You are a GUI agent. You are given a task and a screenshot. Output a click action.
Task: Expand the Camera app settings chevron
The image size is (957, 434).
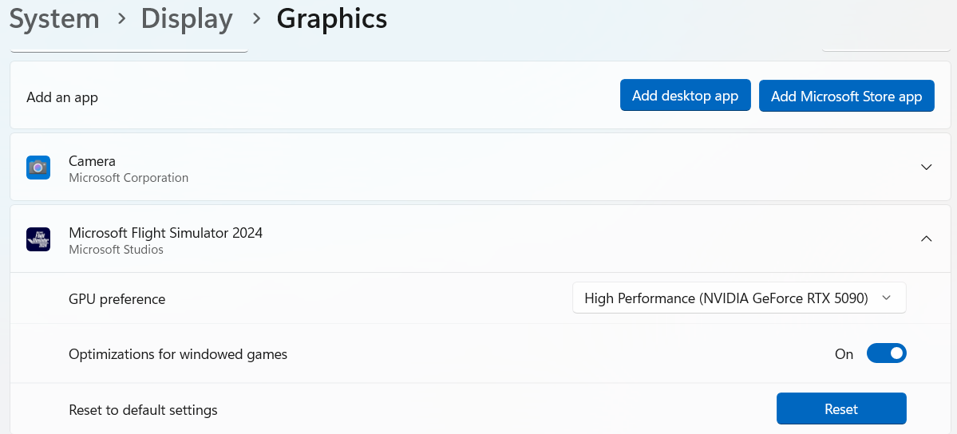coord(926,168)
